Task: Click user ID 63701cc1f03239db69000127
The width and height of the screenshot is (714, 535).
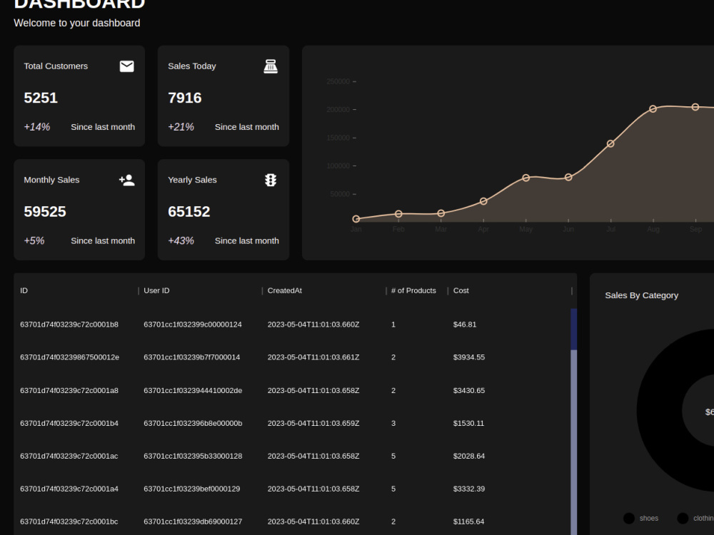Action: click(193, 521)
